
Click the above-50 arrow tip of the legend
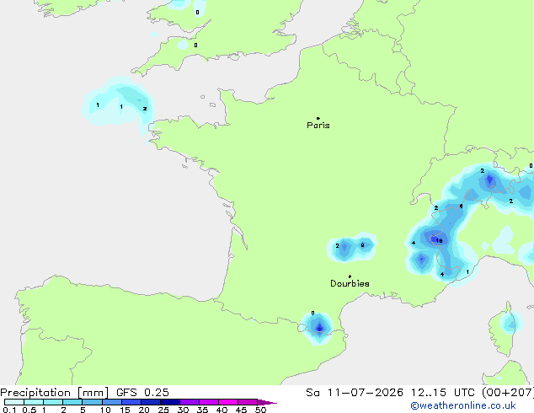(267, 402)
